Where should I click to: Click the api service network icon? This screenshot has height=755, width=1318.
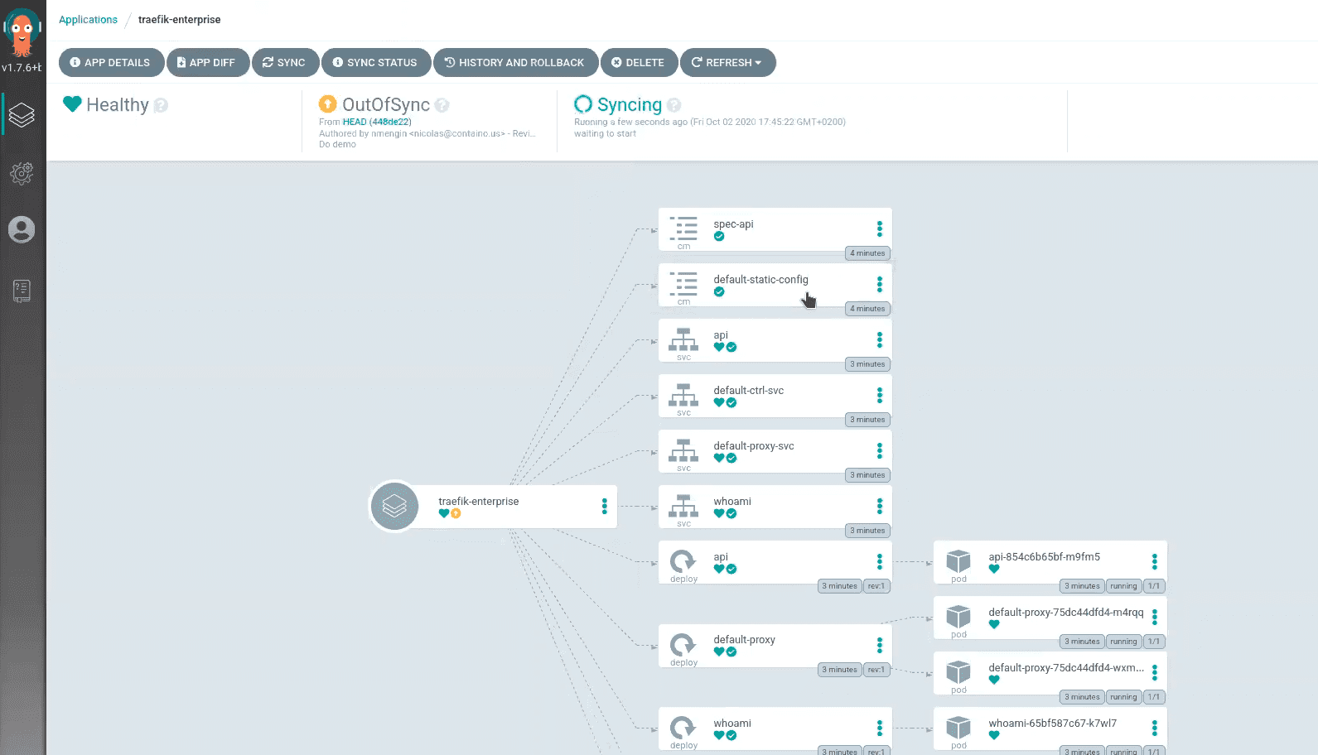click(683, 339)
